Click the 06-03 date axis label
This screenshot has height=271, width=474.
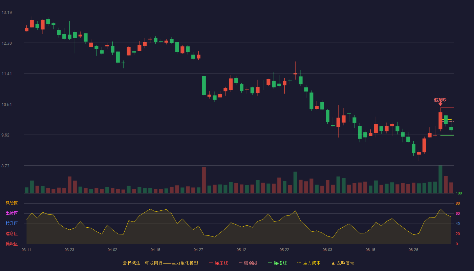327,250
